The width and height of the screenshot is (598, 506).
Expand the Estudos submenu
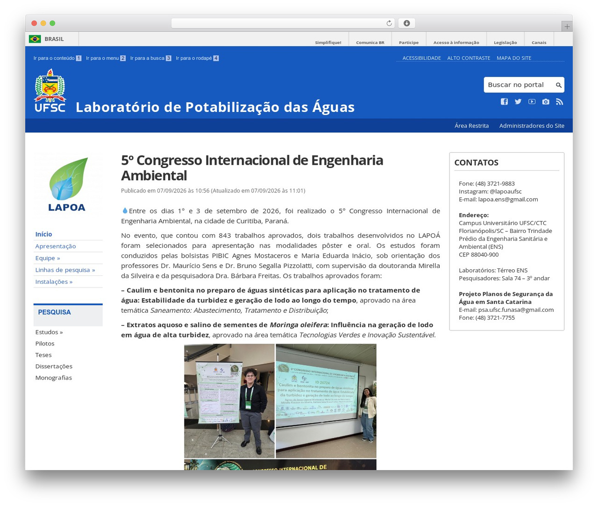coord(49,332)
